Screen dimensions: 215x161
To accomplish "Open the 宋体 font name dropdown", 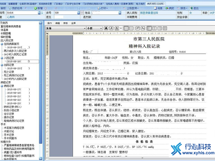I will (x=85, y=28).
